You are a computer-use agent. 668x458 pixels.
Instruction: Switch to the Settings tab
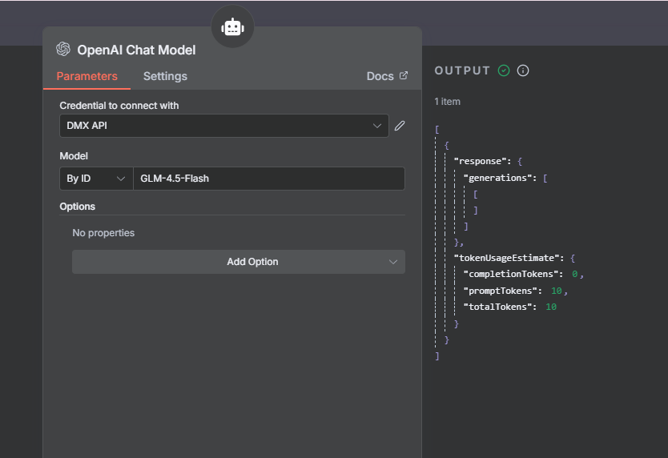click(165, 77)
